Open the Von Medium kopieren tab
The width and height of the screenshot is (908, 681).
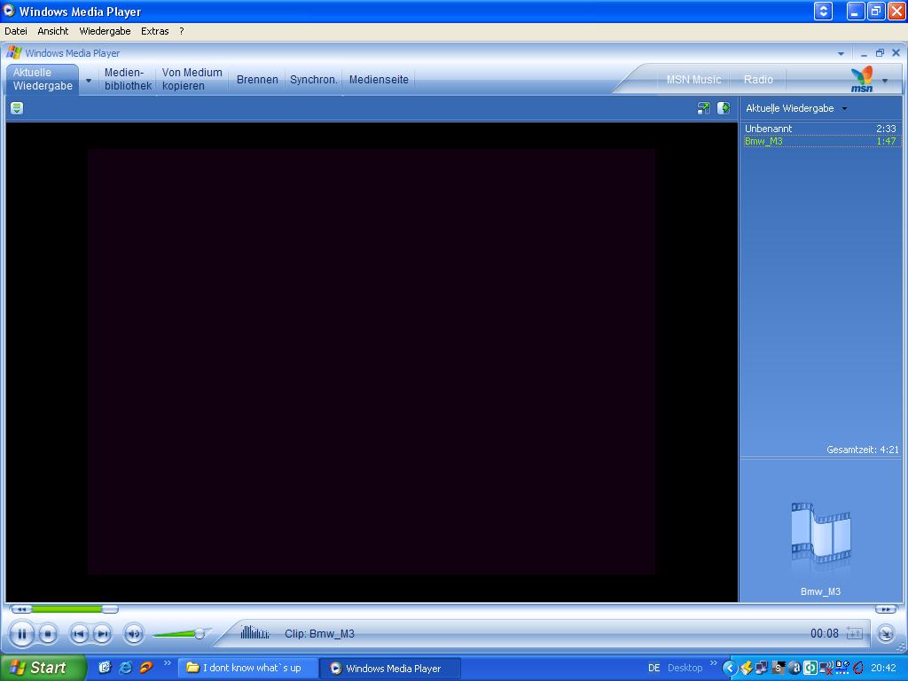pyautogui.click(x=192, y=79)
